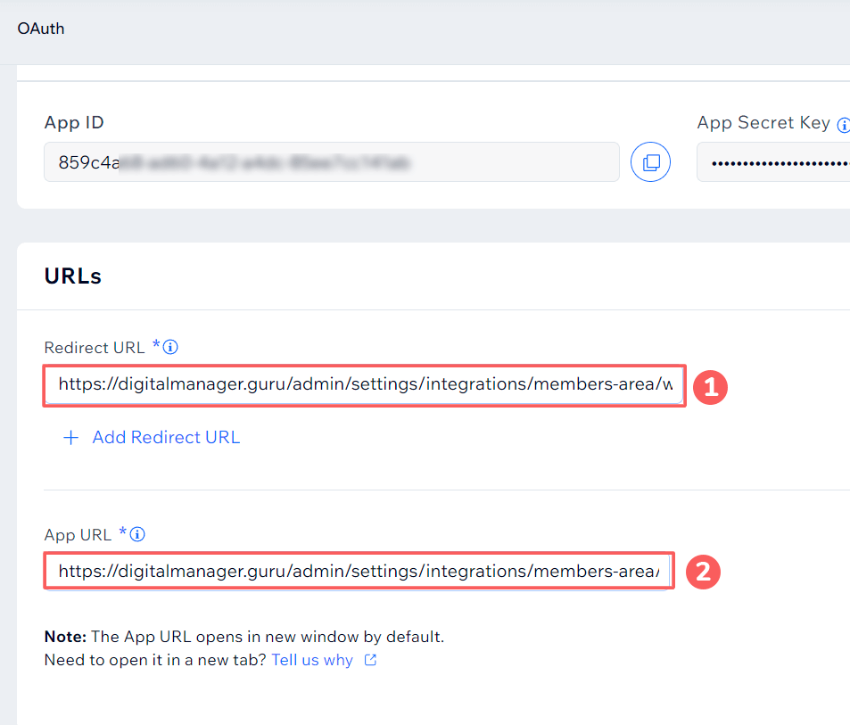Focus the Redirect URL input field
850x725 pixels.
coord(364,385)
